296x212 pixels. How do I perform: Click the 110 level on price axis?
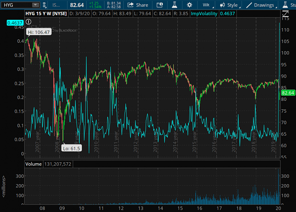point(285,30)
